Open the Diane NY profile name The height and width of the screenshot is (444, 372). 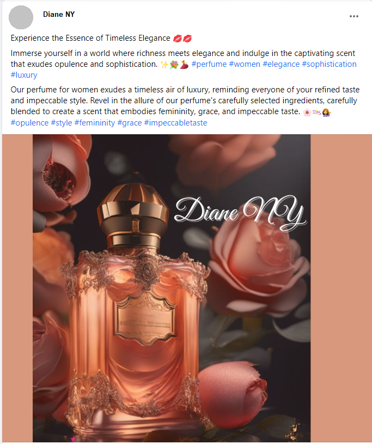click(59, 14)
